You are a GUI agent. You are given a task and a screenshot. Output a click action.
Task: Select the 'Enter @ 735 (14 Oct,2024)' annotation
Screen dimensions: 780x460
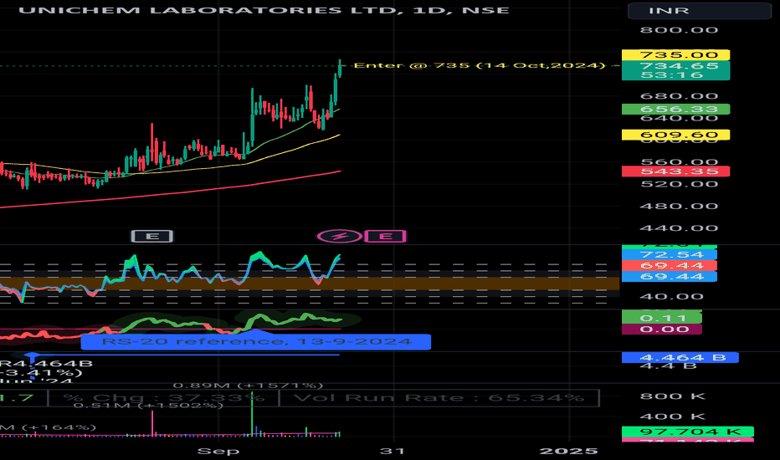[x=479, y=65]
